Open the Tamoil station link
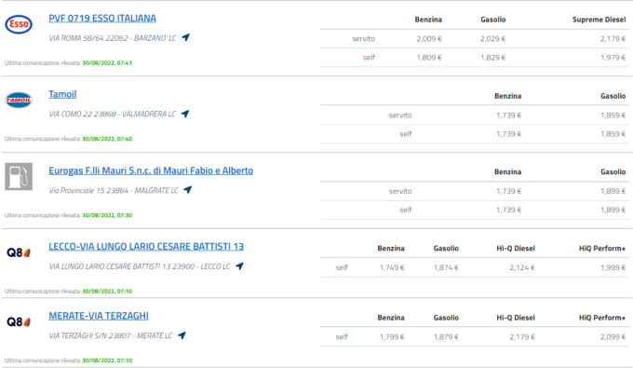Image resolution: width=633 pixels, height=368 pixels. pyautogui.click(x=62, y=94)
